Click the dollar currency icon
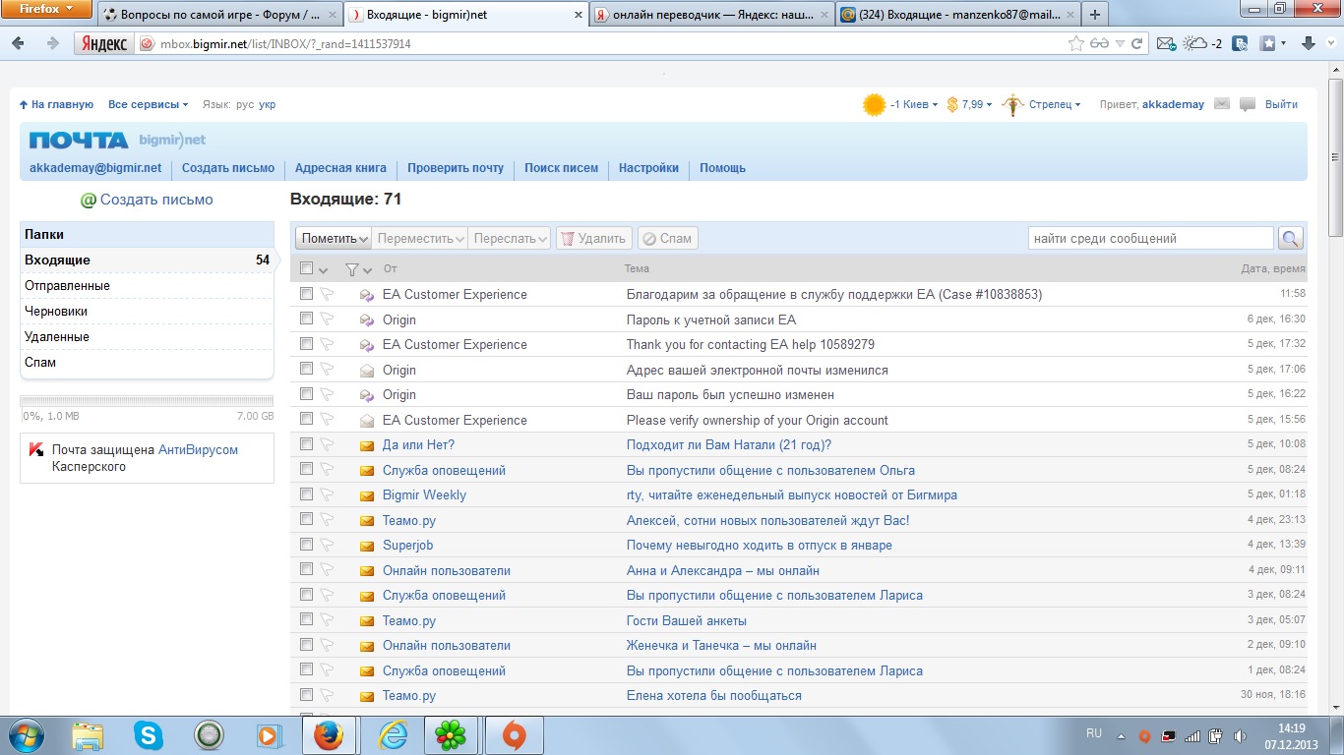1344x755 pixels. pos(951,104)
